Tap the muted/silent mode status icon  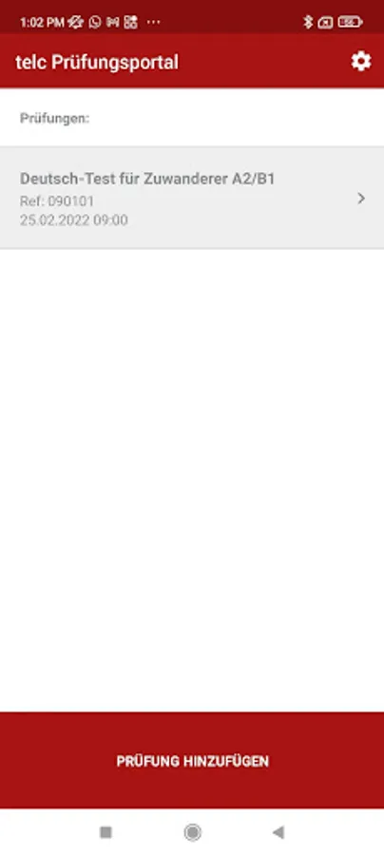point(76,23)
